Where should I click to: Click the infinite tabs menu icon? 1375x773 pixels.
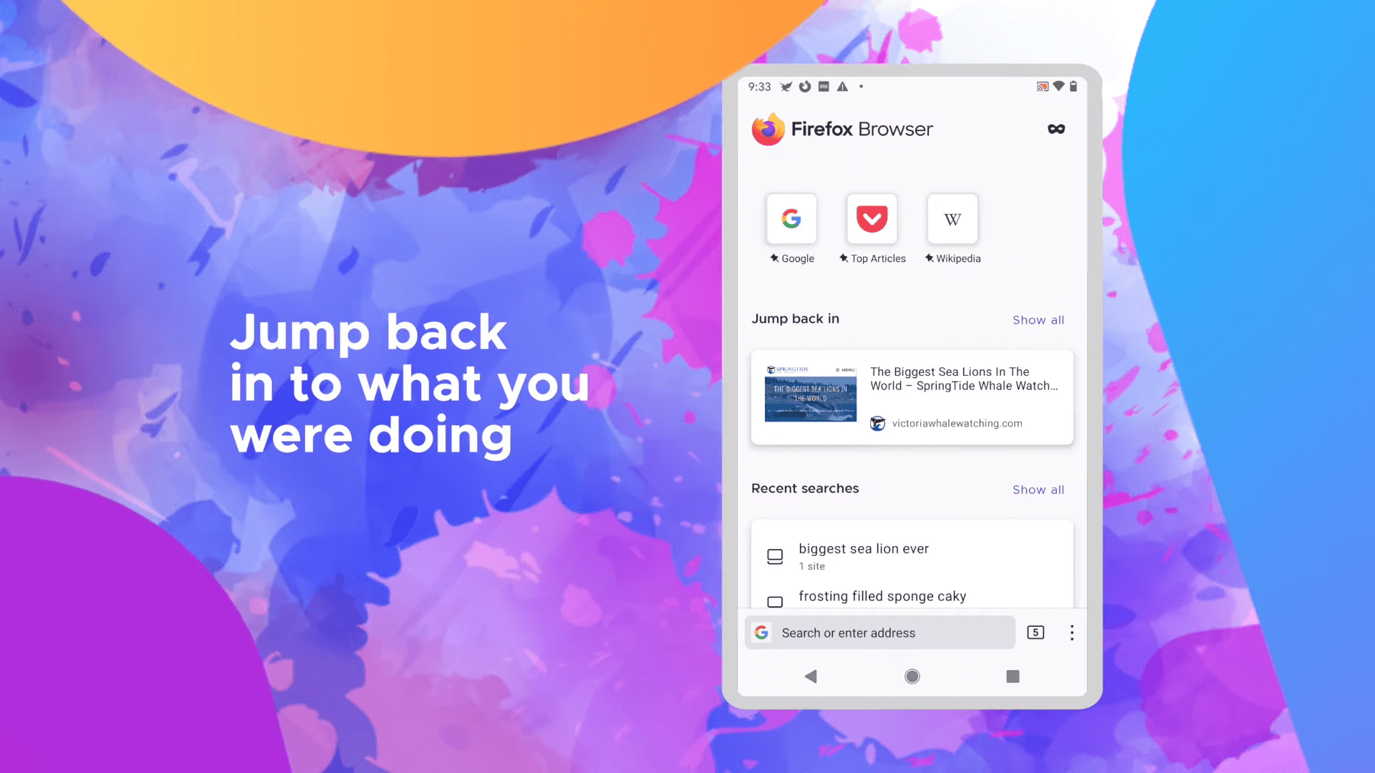(x=1056, y=128)
